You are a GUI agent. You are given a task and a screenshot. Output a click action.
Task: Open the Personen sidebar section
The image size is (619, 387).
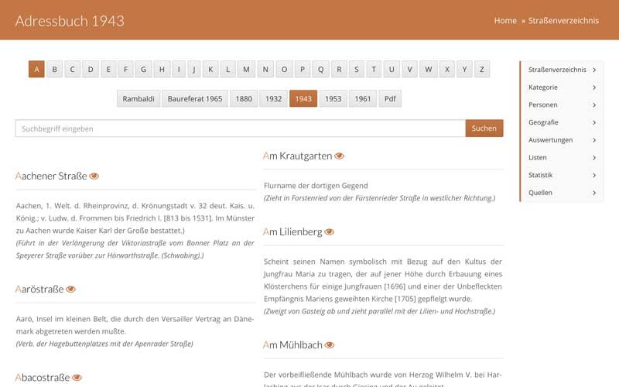point(562,104)
